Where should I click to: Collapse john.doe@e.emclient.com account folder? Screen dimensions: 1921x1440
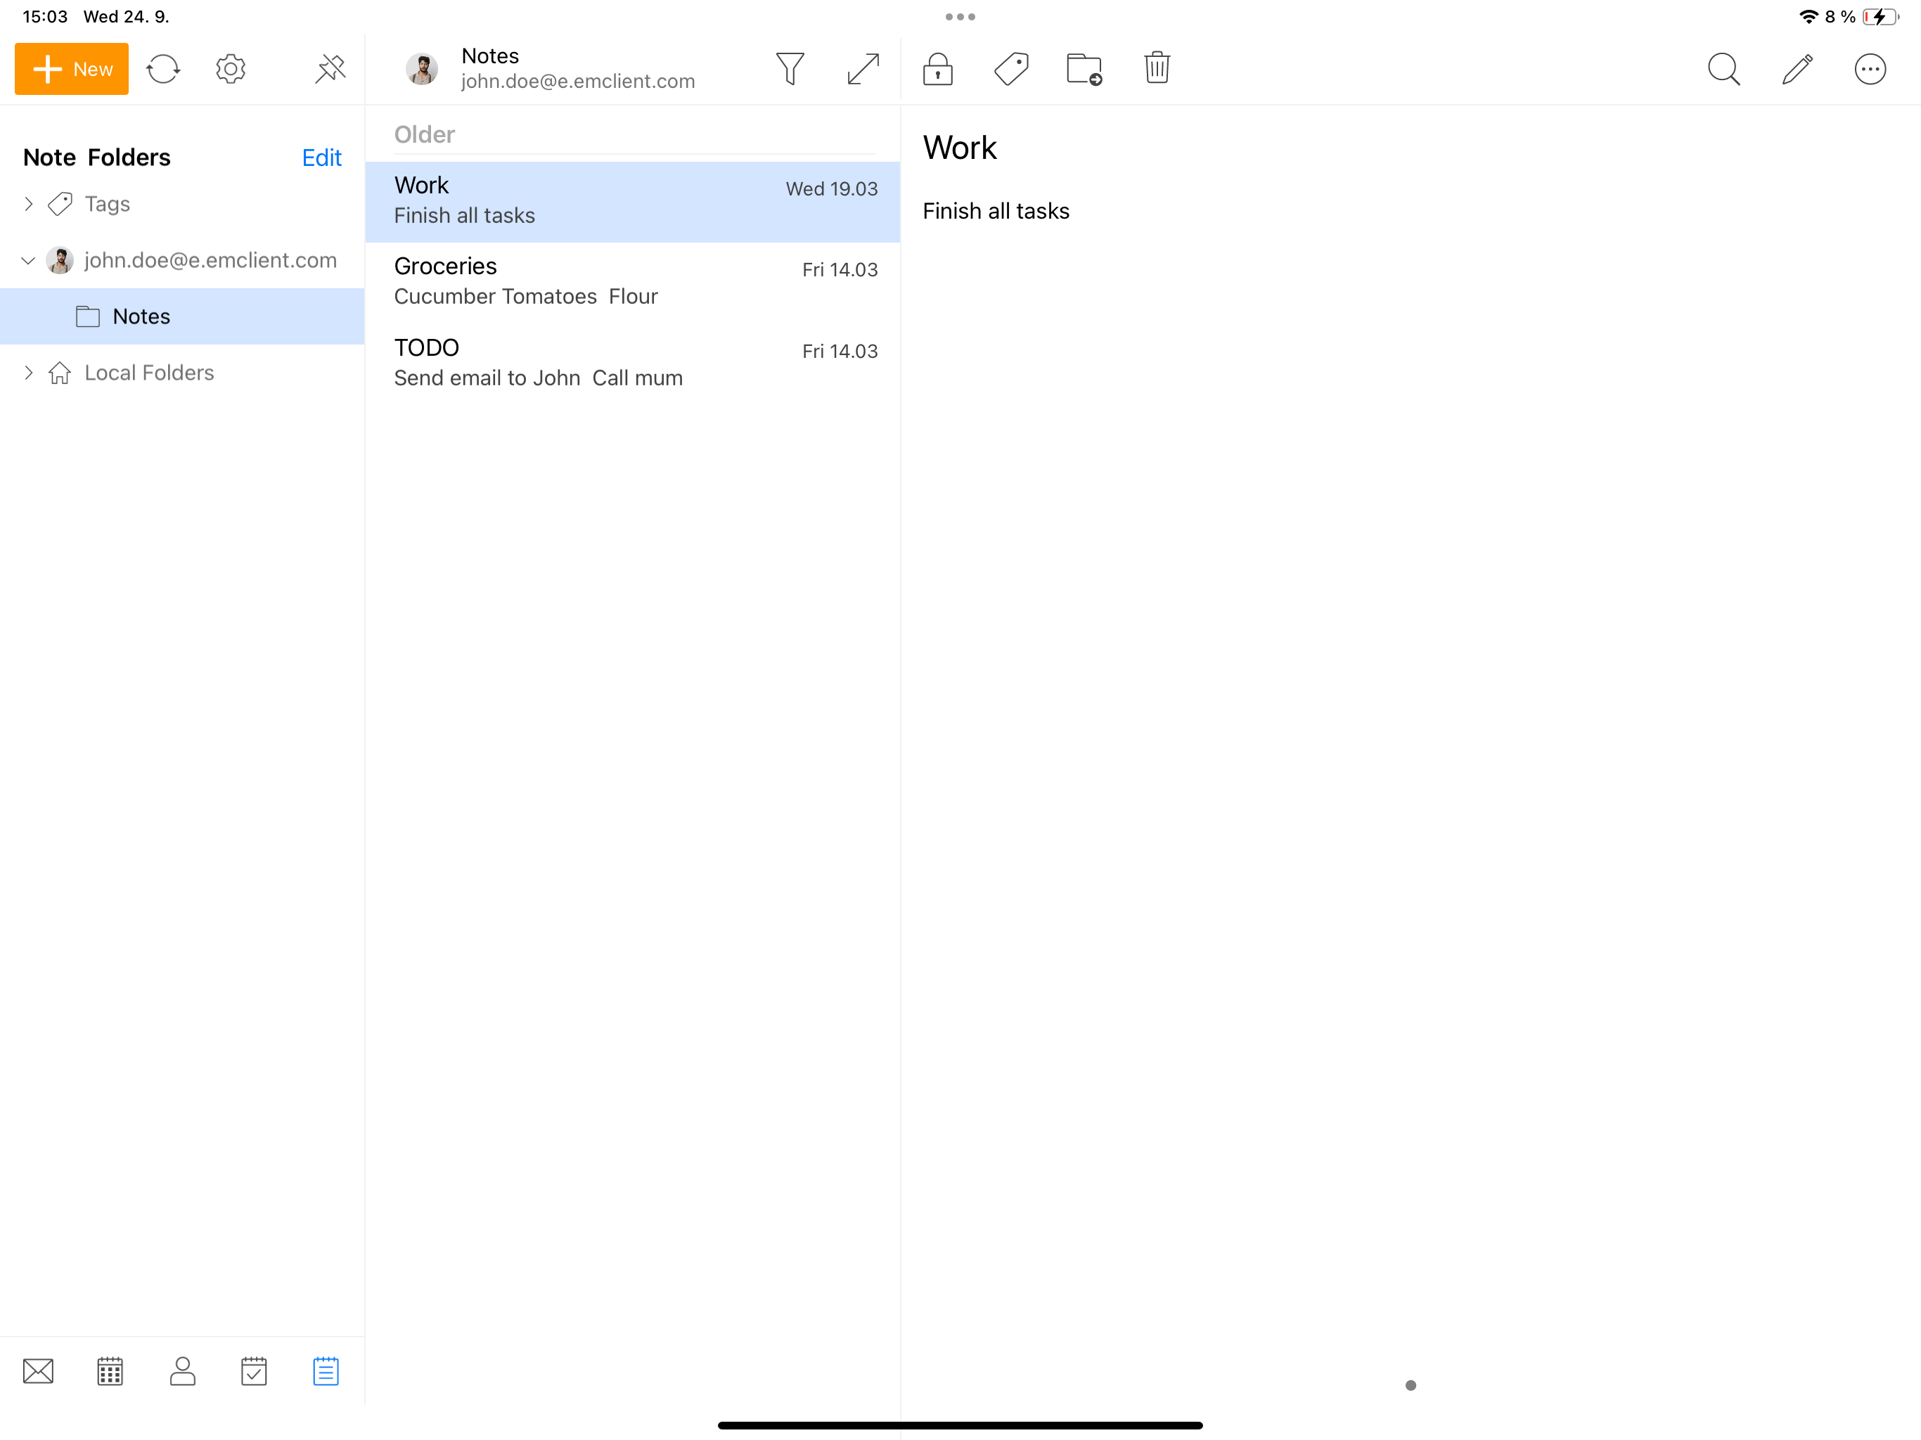(x=29, y=261)
